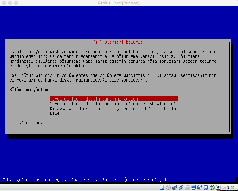This screenshot has width=238, height=191.
Task: Click the 'Pardus Linux [Running]' window title
Action: [119, 3]
